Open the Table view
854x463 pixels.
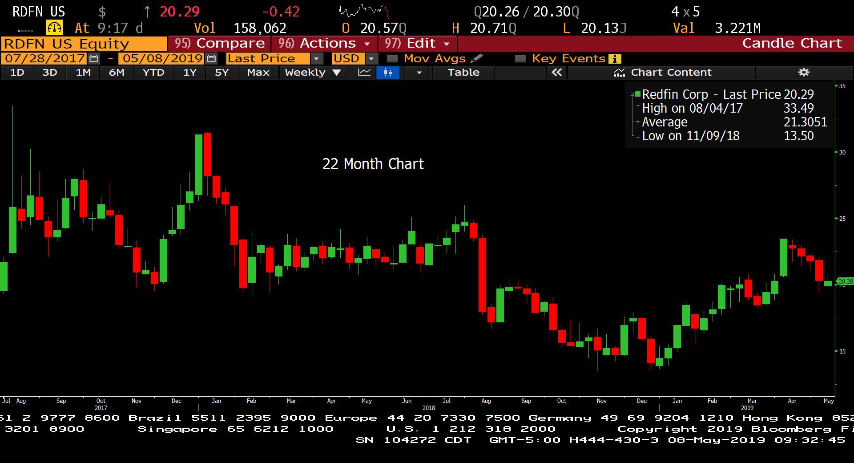tap(463, 73)
